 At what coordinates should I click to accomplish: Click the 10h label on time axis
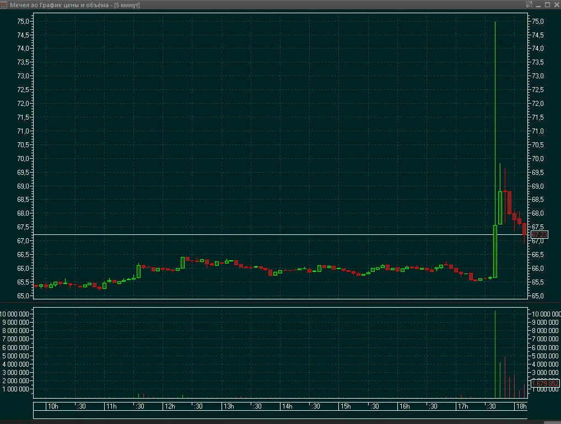[x=53, y=406]
